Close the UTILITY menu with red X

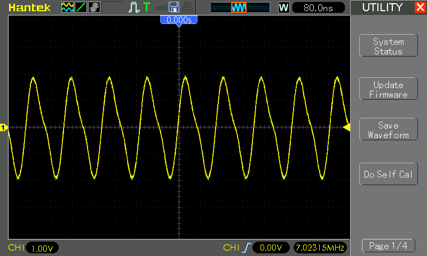[420, 7]
